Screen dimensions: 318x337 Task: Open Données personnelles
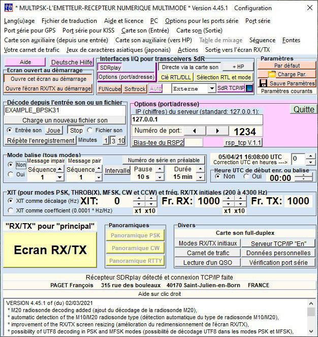[x=278, y=253]
